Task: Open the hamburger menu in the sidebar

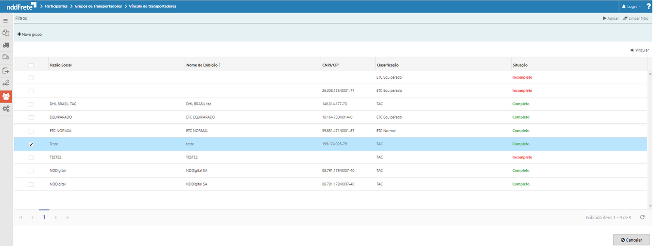Action: click(x=6, y=21)
